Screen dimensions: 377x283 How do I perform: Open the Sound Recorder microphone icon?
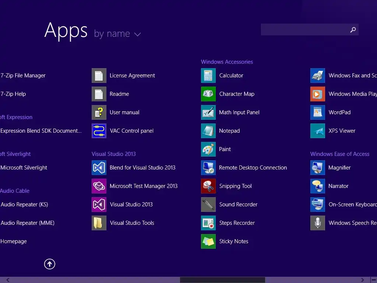[208, 204]
